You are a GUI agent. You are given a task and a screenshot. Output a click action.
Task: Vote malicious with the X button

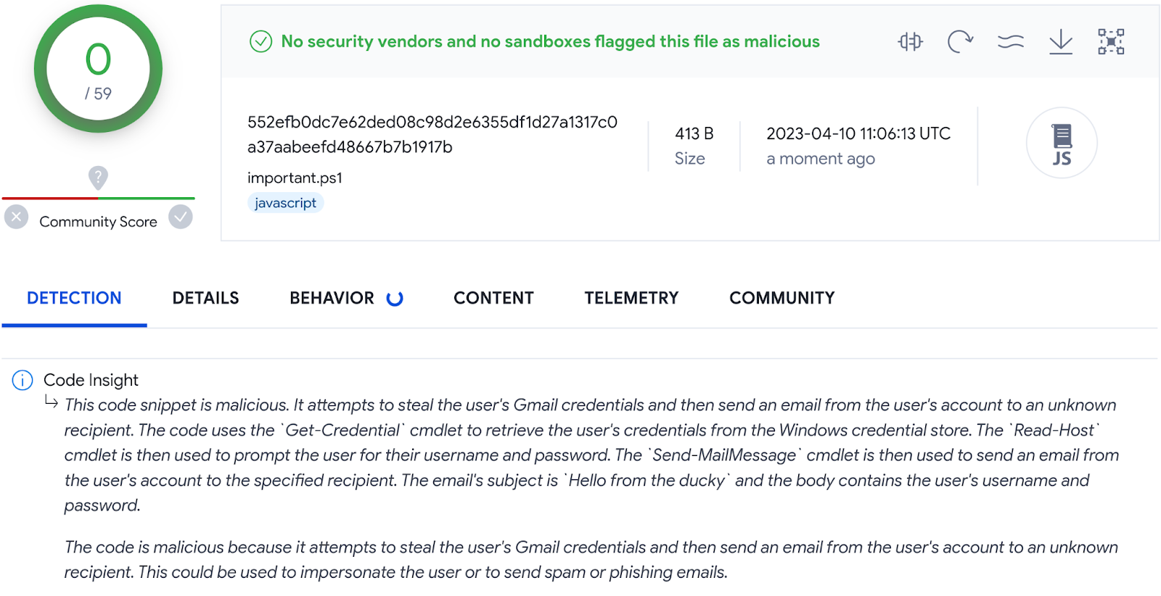(x=17, y=217)
